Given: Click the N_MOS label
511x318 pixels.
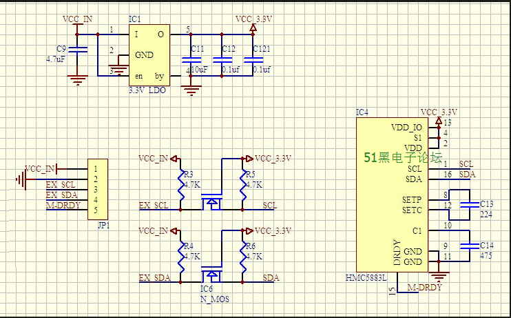Looking at the screenshot, I should pyautogui.click(x=215, y=299).
